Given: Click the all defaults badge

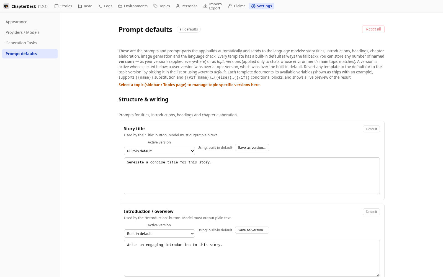Looking at the screenshot, I should pyautogui.click(x=189, y=29).
